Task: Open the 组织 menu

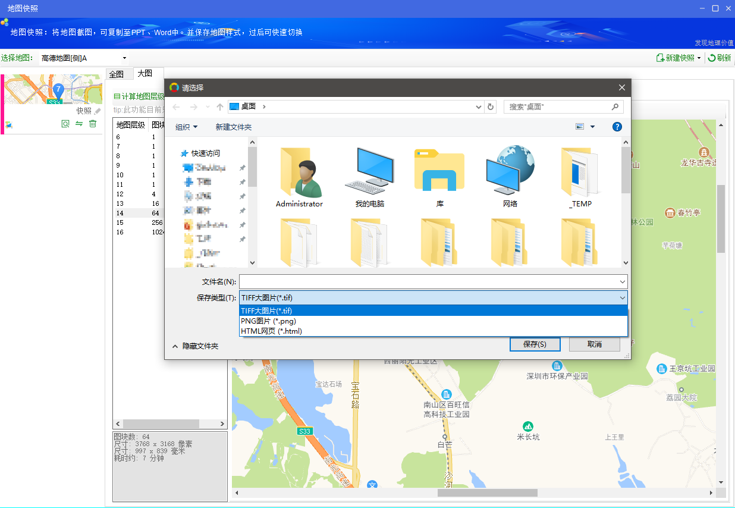Action: click(x=186, y=127)
